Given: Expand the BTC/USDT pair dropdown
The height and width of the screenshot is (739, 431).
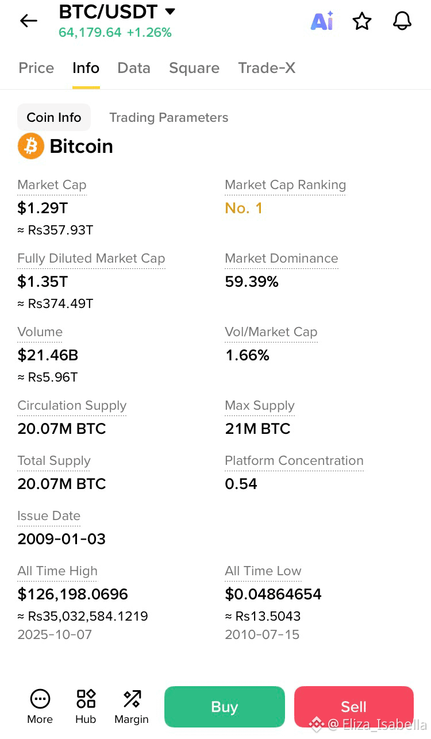Looking at the screenshot, I should [x=170, y=11].
